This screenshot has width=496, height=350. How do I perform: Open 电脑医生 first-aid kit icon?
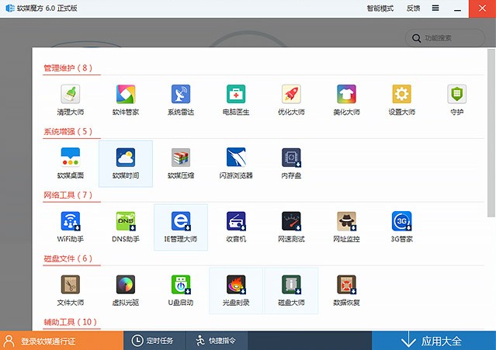(x=236, y=99)
